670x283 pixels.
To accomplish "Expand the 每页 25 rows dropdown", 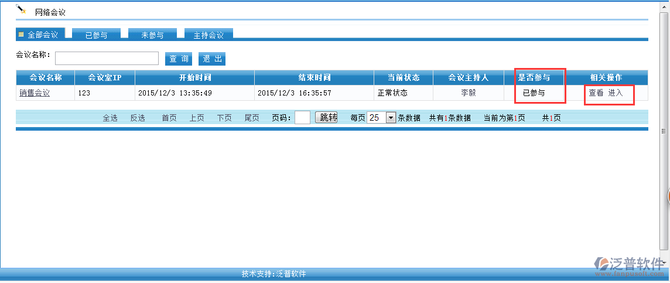I will pyautogui.click(x=391, y=118).
